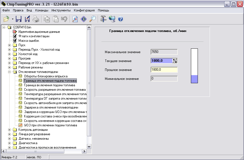Expand the Прогрев folder

click(x=9, y=59)
